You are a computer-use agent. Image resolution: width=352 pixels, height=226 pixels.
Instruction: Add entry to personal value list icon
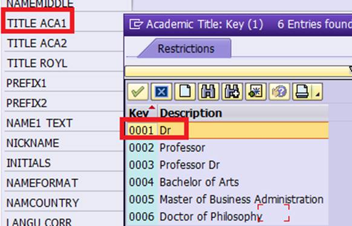(x=256, y=91)
